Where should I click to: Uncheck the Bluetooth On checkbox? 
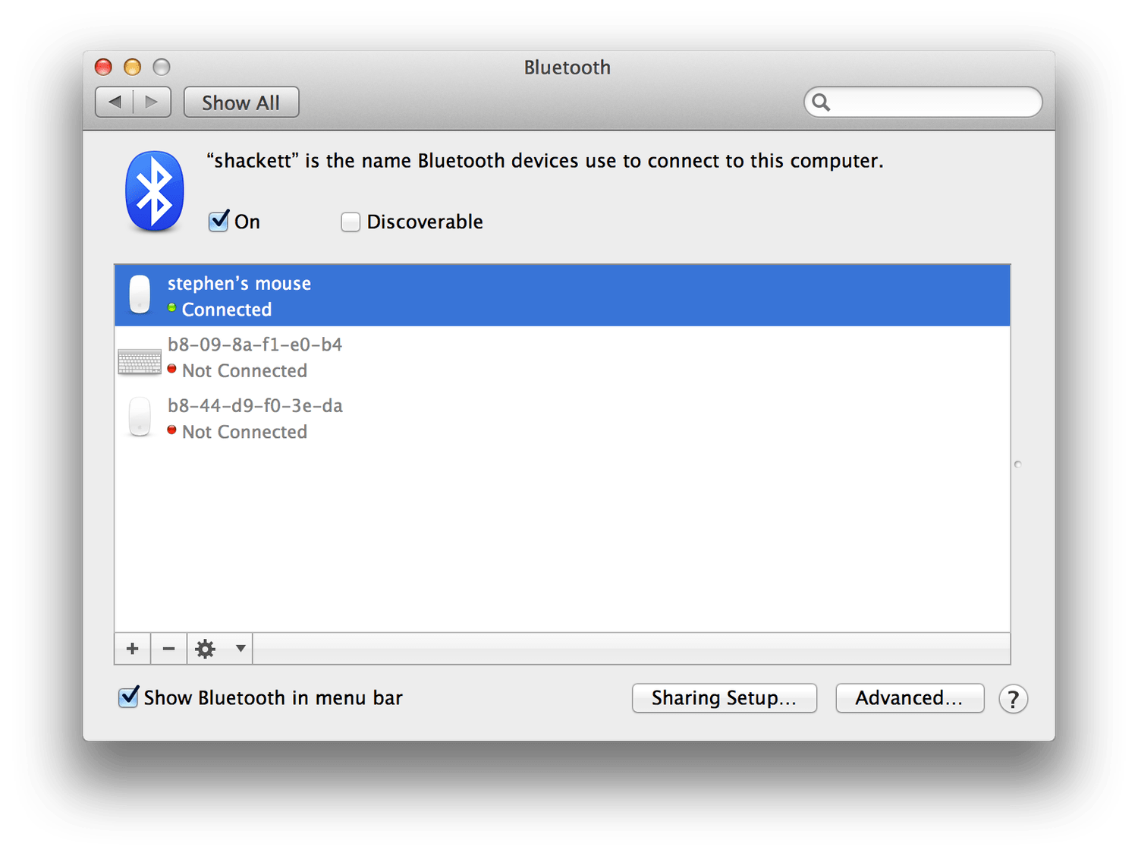coord(218,222)
